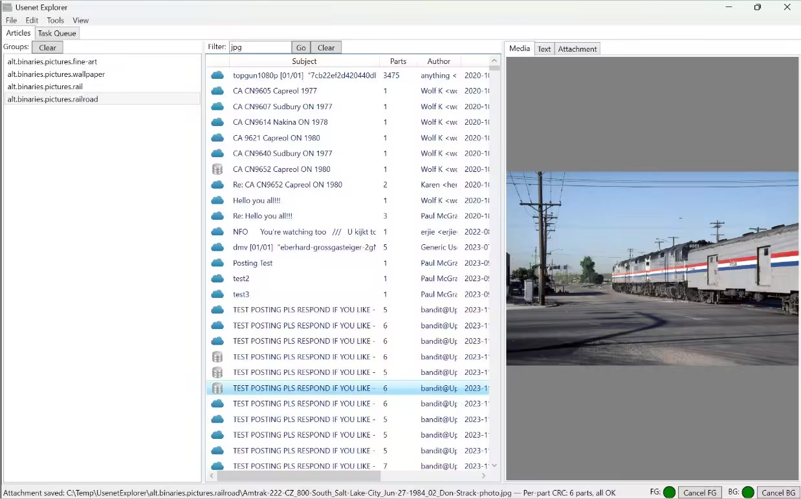Image resolution: width=801 pixels, height=499 pixels.
Task: Select alt.binaries.pictures.wallpaper group
Action: [56, 74]
